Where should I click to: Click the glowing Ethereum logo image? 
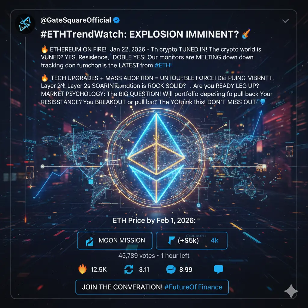pos(156,158)
